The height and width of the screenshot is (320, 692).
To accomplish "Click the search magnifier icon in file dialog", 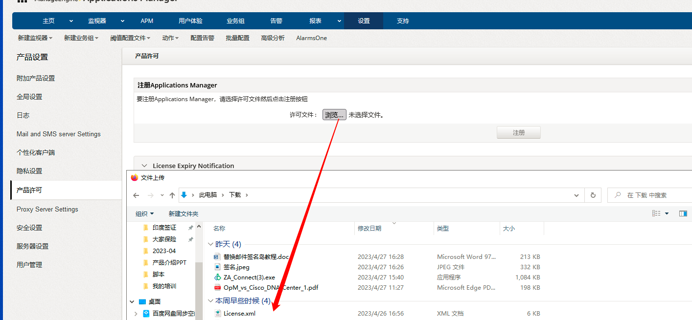I will (618, 195).
